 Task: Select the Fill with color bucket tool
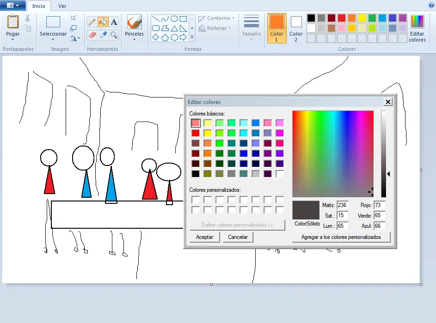coord(103,22)
